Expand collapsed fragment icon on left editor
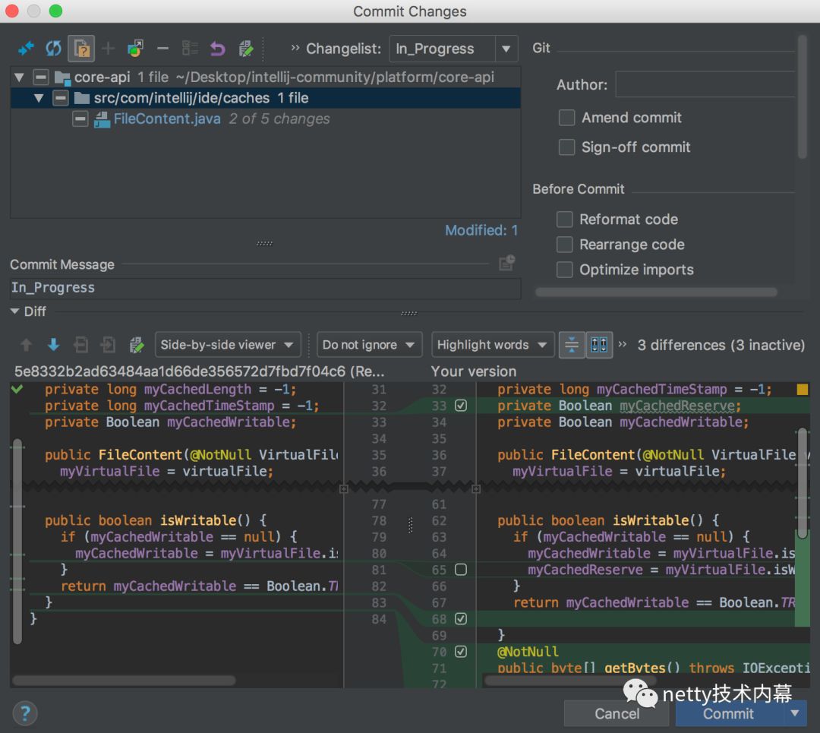The height and width of the screenshot is (733, 820). 344,489
